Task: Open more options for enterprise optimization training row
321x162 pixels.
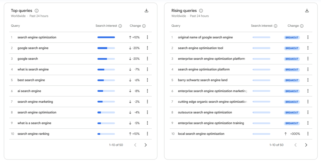Action: 308,123
